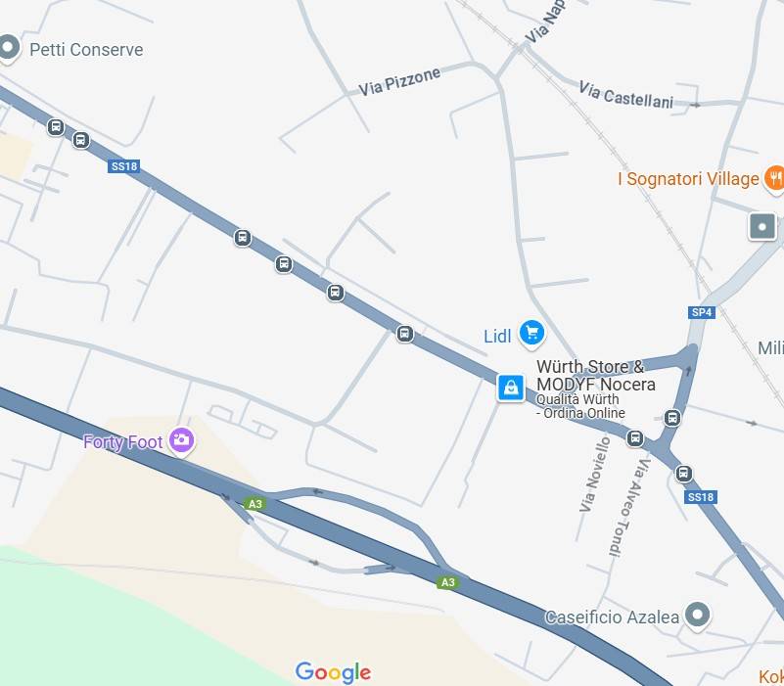Screen dimensions: 784x686
Task: Click the A3 highway badge near Forty Foot
Action: [x=255, y=504]
